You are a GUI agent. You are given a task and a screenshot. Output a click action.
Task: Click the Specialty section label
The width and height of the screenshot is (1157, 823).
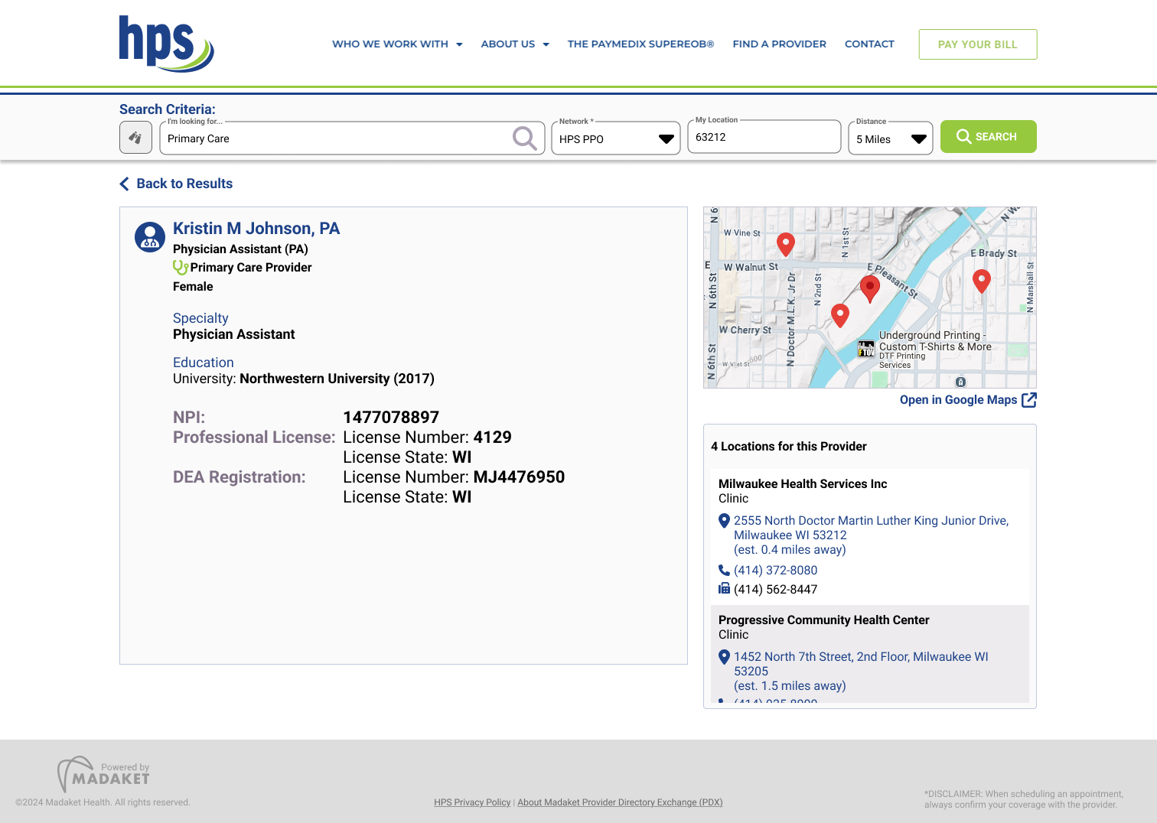coord(200,318)
